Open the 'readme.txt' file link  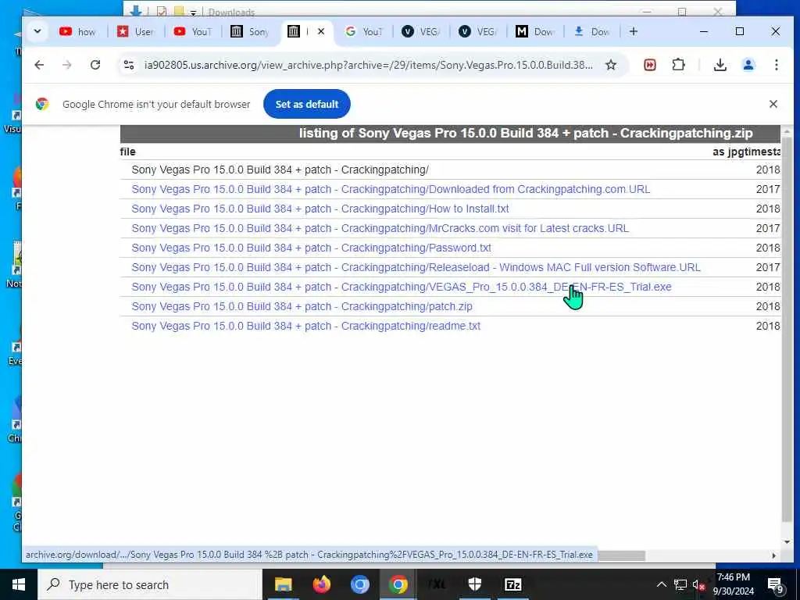point(306,326)
